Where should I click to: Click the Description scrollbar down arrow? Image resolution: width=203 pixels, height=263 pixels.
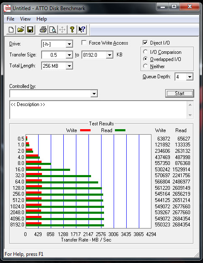[190, 115]
